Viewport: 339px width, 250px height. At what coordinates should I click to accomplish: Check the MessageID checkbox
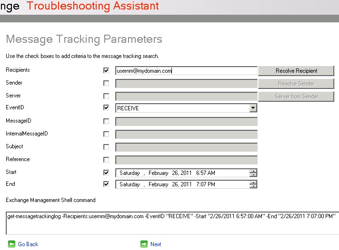[x=106, y=122]
